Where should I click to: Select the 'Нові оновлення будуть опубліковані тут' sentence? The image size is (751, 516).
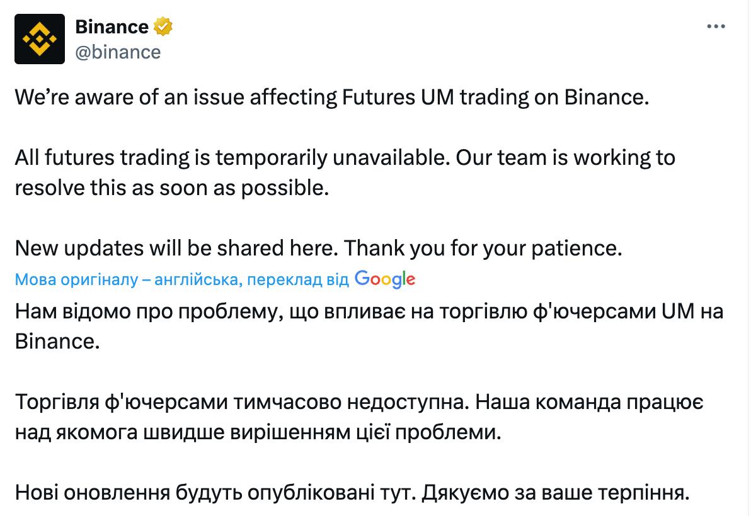[x=215, y=493]
